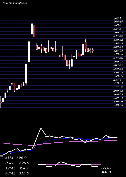
Task: Click the 359.5 price axis label
Action: point(117,25)
